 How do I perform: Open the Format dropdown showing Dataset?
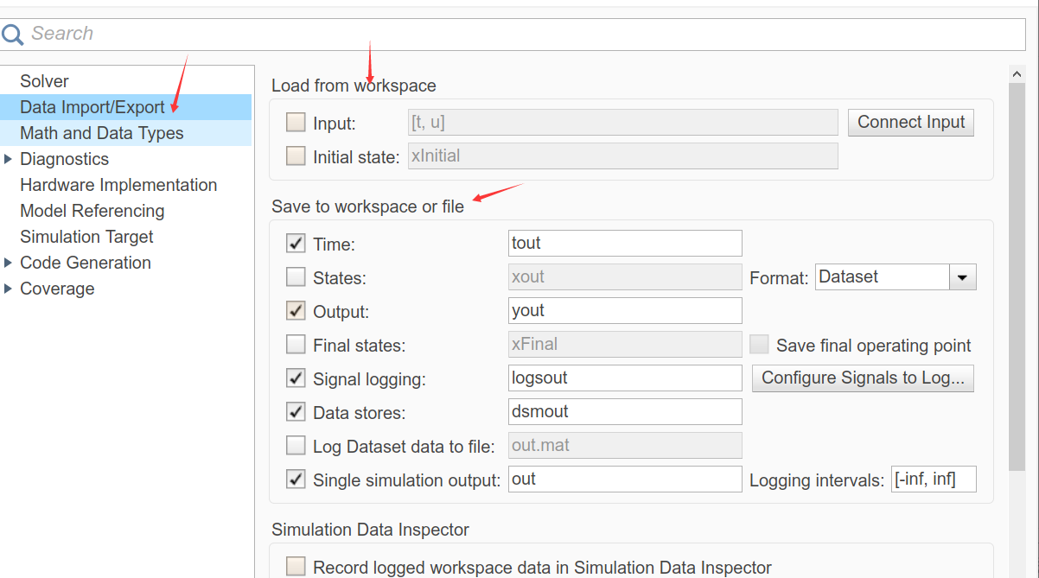(962, 276)
